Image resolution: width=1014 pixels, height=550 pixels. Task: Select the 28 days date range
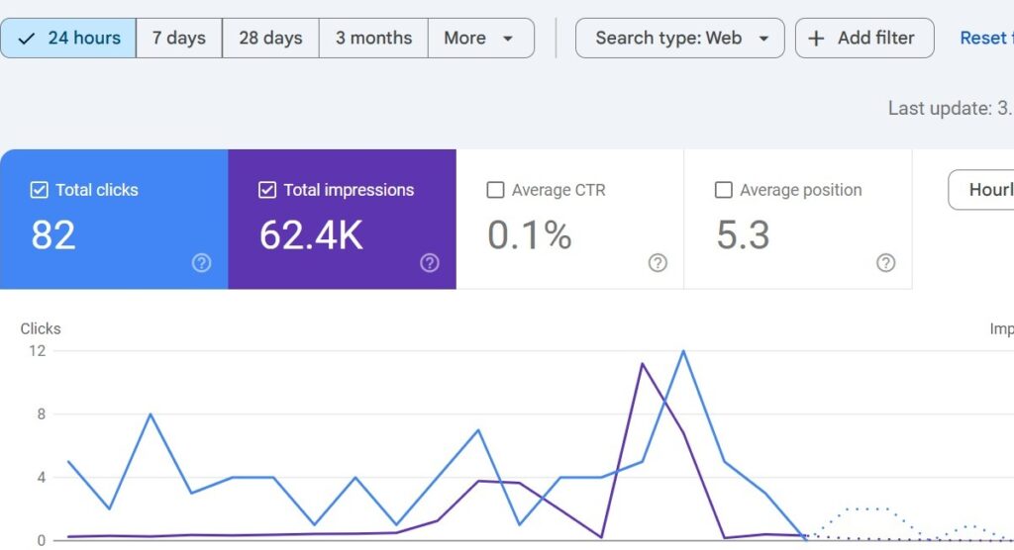(270, 39)
